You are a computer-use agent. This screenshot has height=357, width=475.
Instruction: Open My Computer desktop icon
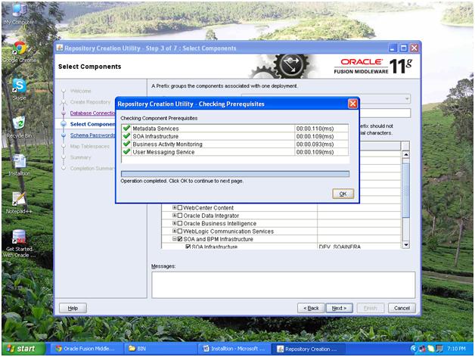click(x=19, y=14)
